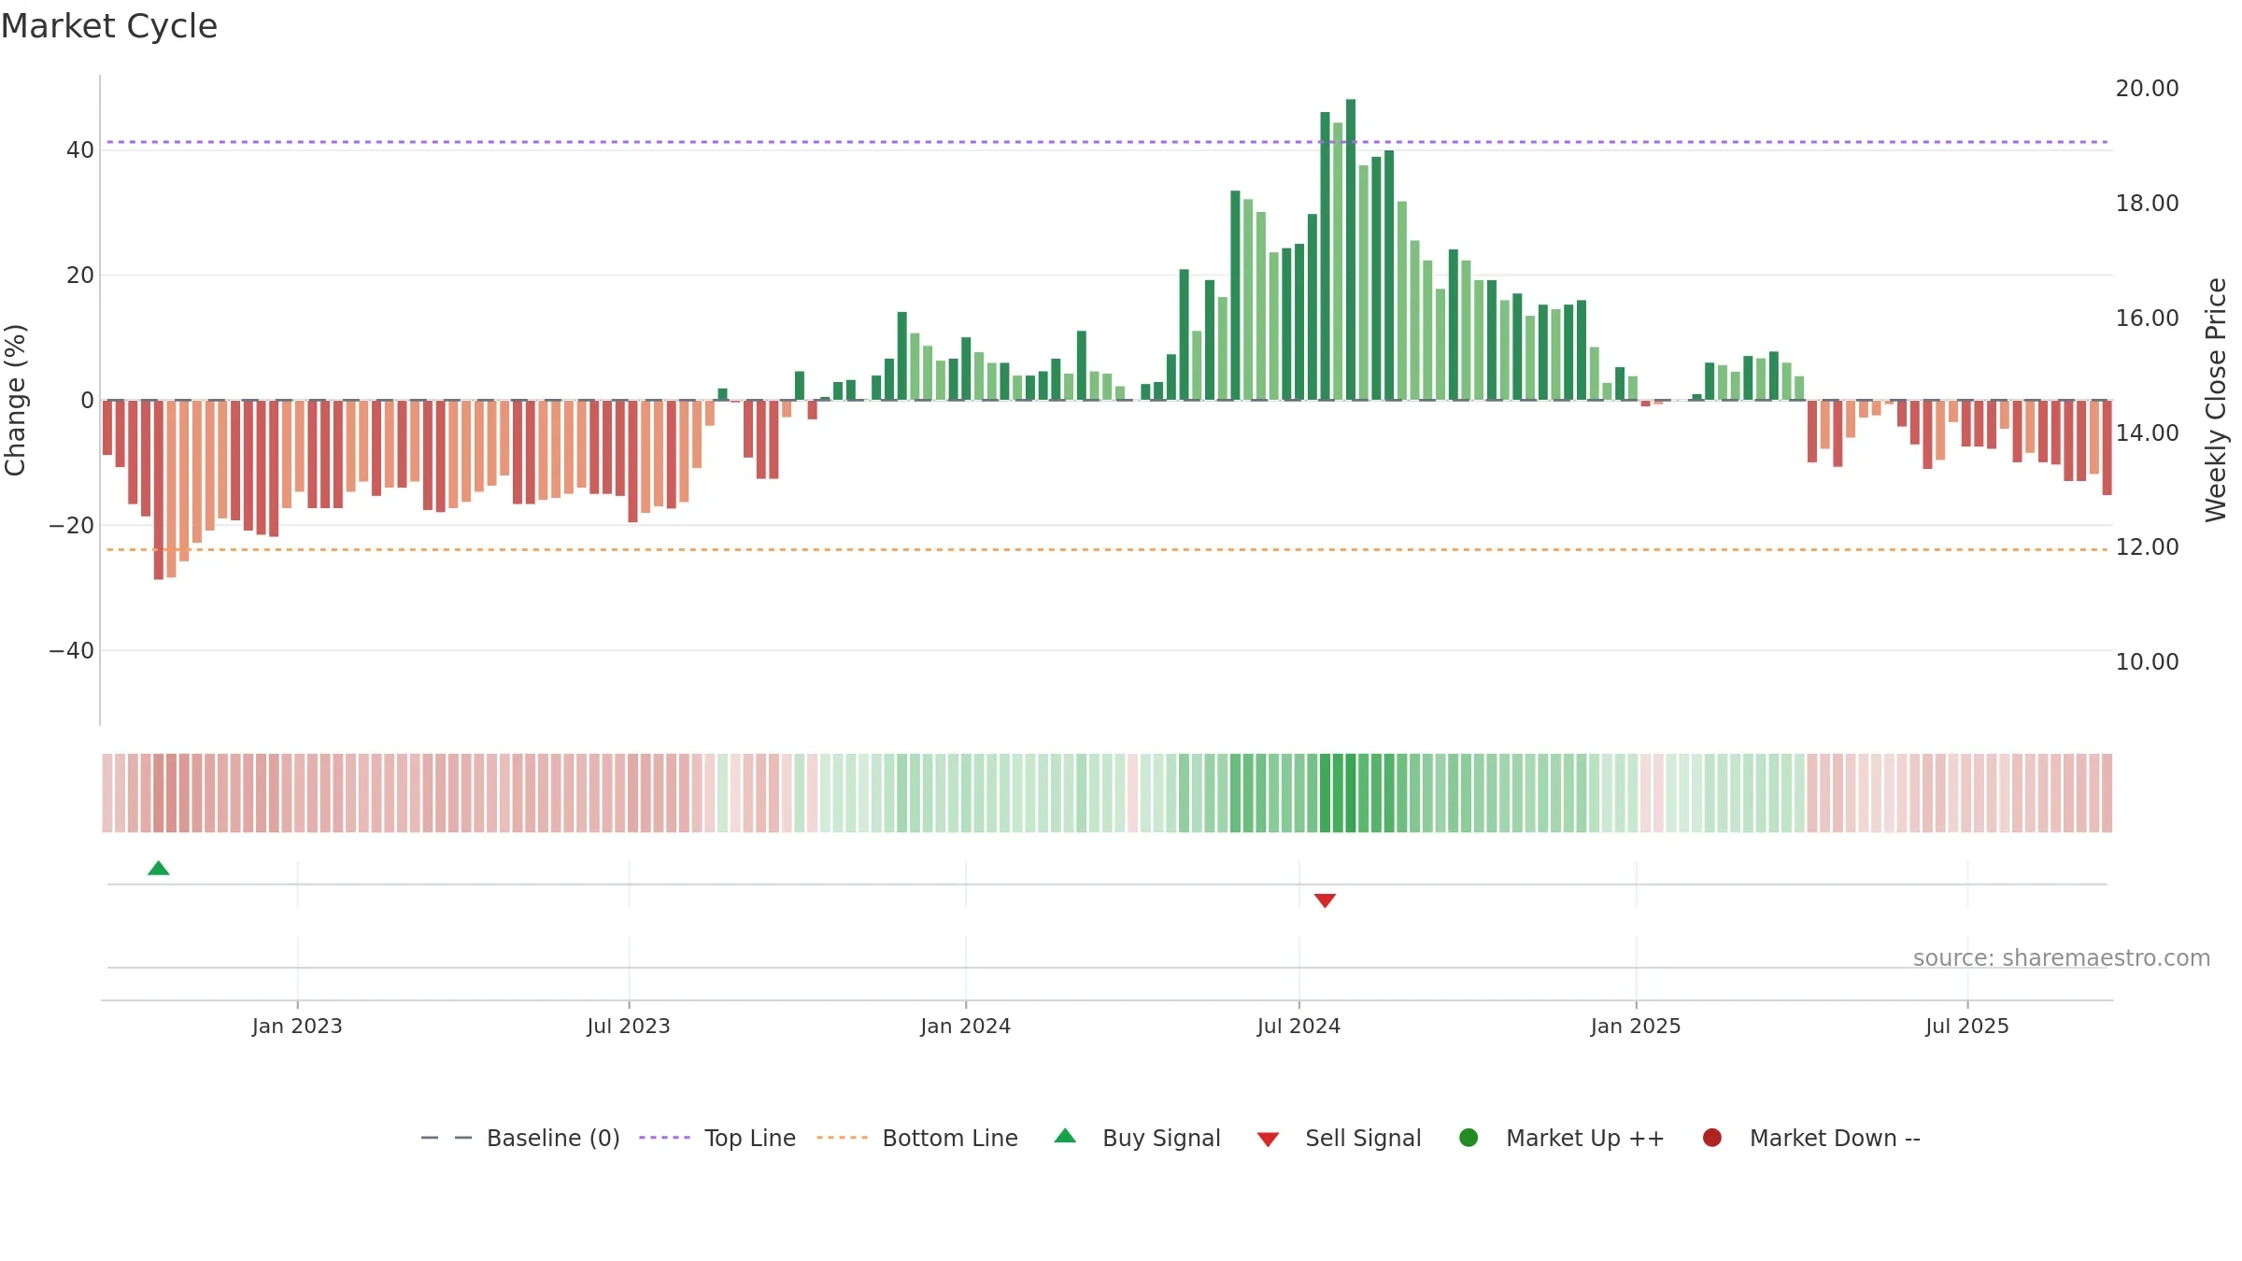This screenshot has width=2242, height=1261.
Task: Click the Market Cycle chart title
Action: click(x=109, y=26)
